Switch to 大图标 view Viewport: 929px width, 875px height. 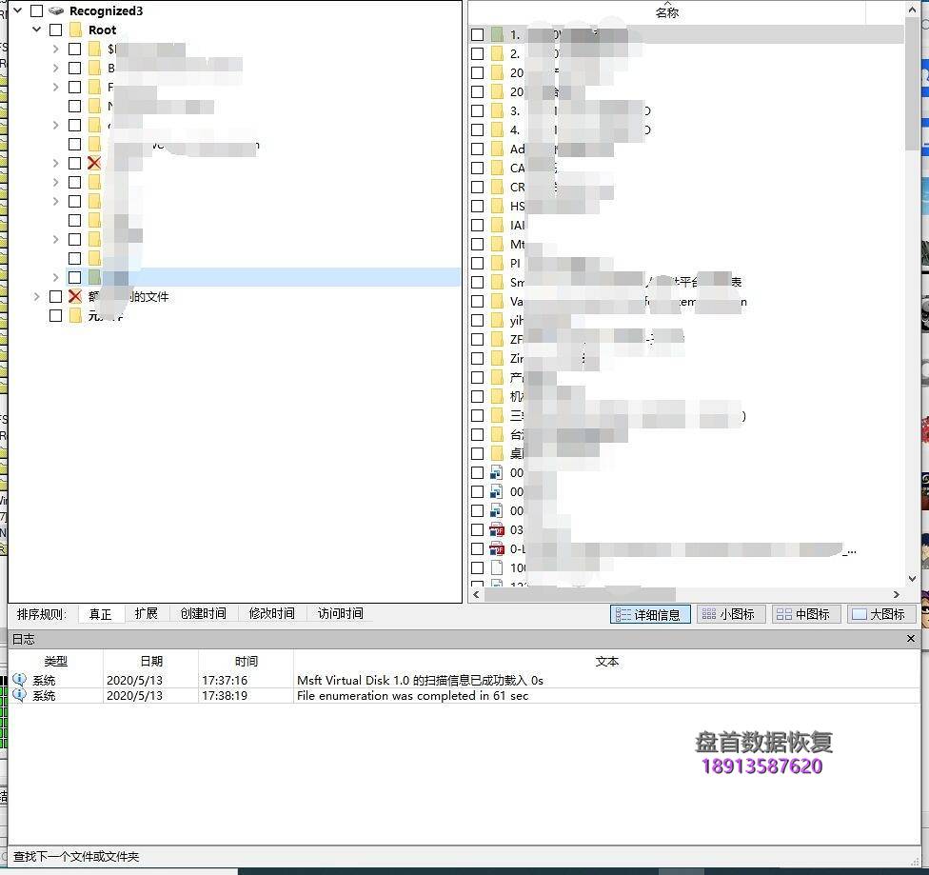pos(879,615)
